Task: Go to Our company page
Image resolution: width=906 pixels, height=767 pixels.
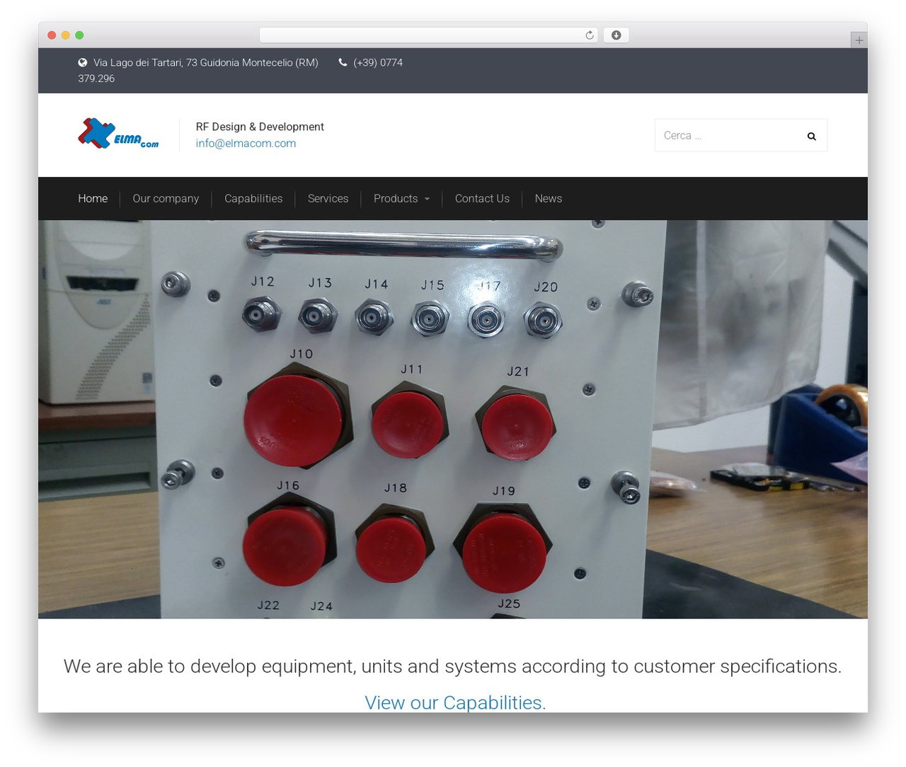Action: coord(166,199)
